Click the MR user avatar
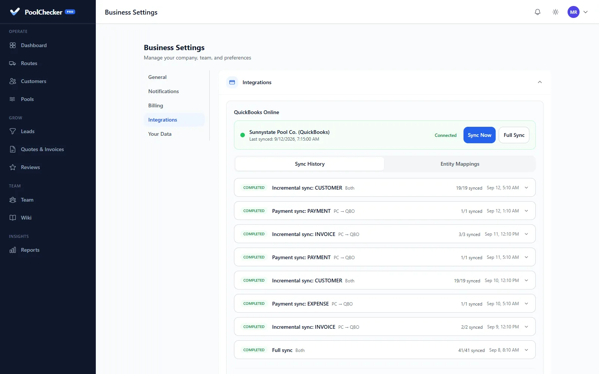This screenshot has width=599, height=374. coord(574,12)
